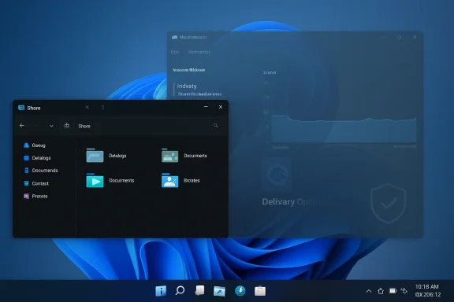Click the first menu item in background window
The width and height of the screenshot is (454, 302).
point(175,52)
